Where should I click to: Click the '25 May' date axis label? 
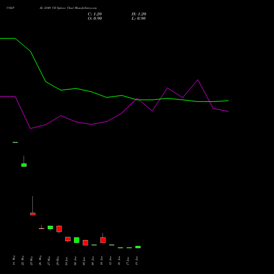pyautogui.click(x=31, y=260)
